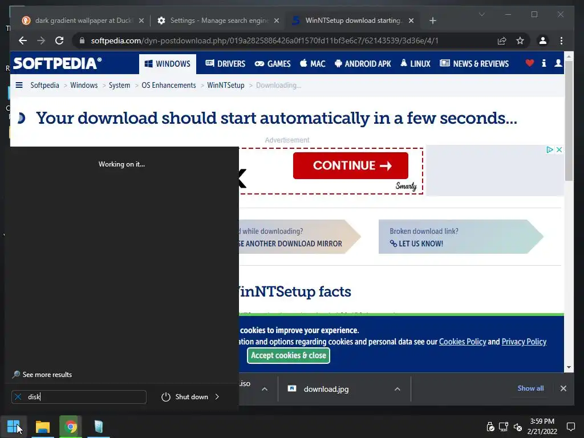The width and height of the screenshot is (584, 438).
Task: Open the DRIVERS section
Action: coord(225,64)
